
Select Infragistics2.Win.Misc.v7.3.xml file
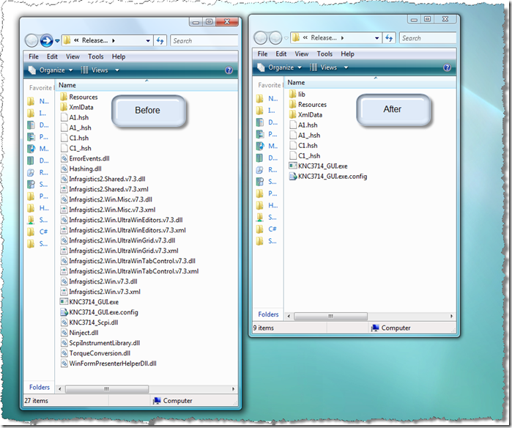[108, 210]
